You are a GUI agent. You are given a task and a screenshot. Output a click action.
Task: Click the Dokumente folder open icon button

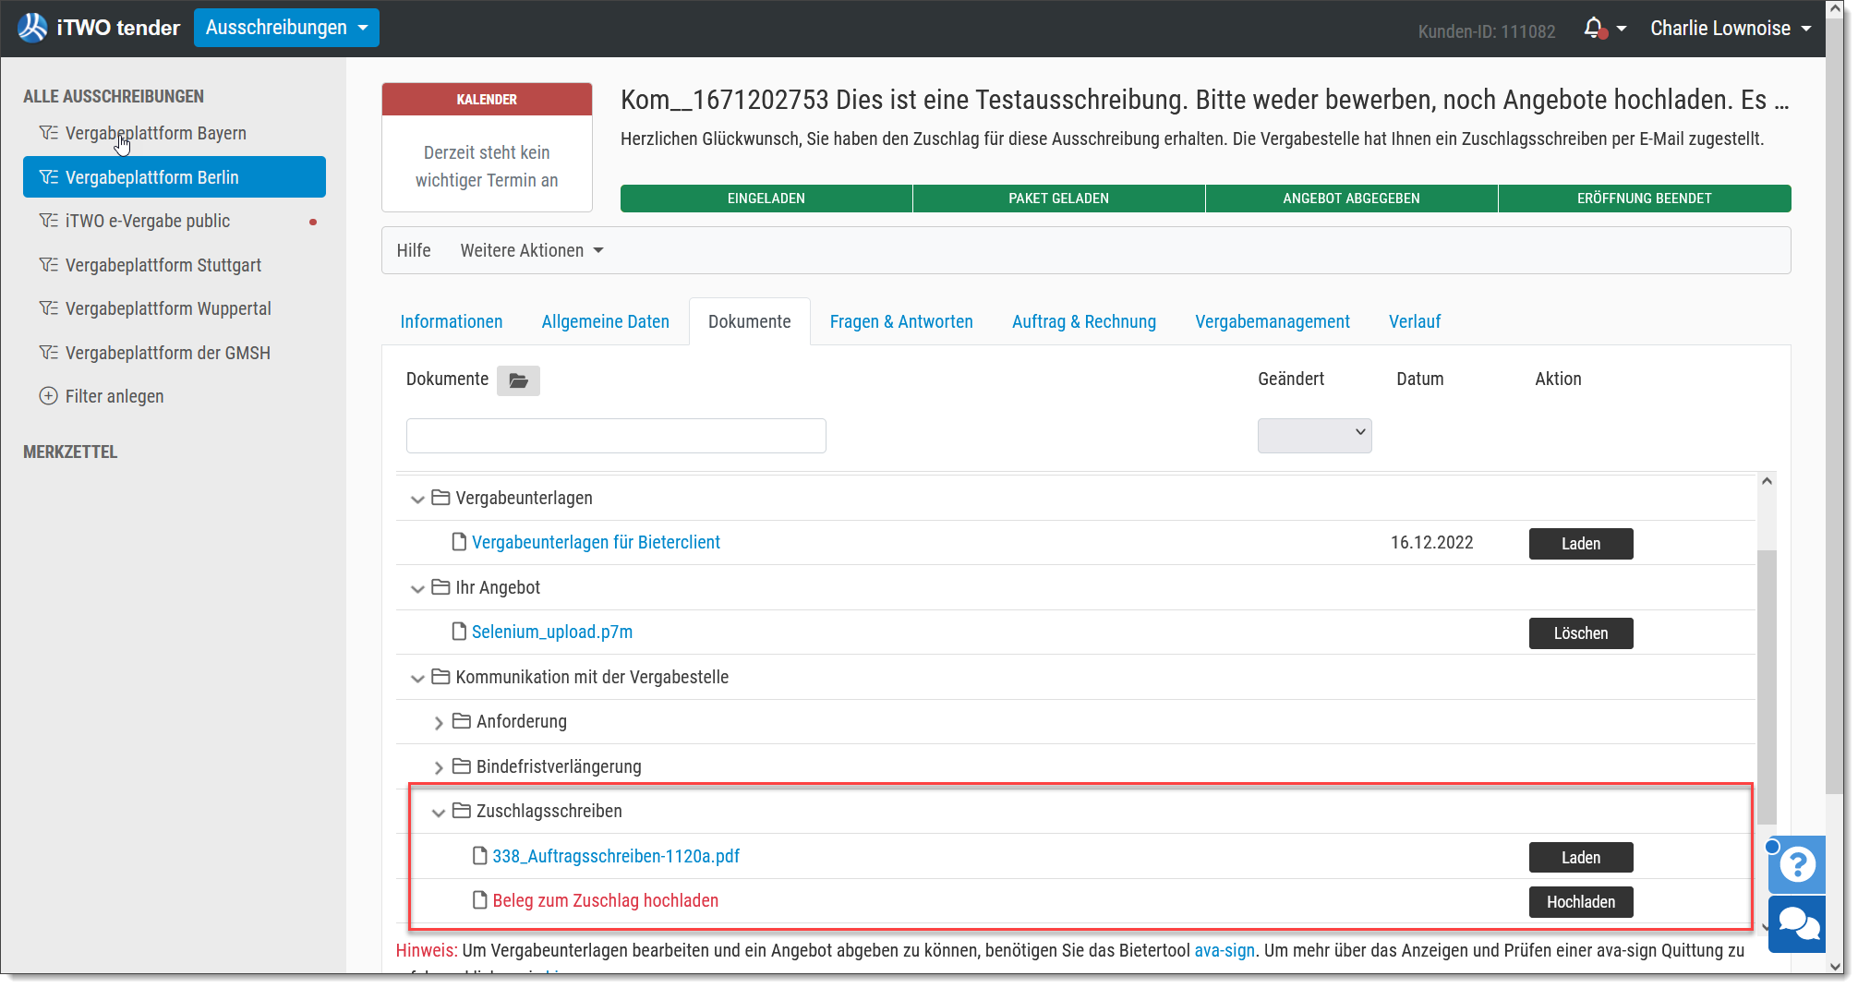coord(518,380)
